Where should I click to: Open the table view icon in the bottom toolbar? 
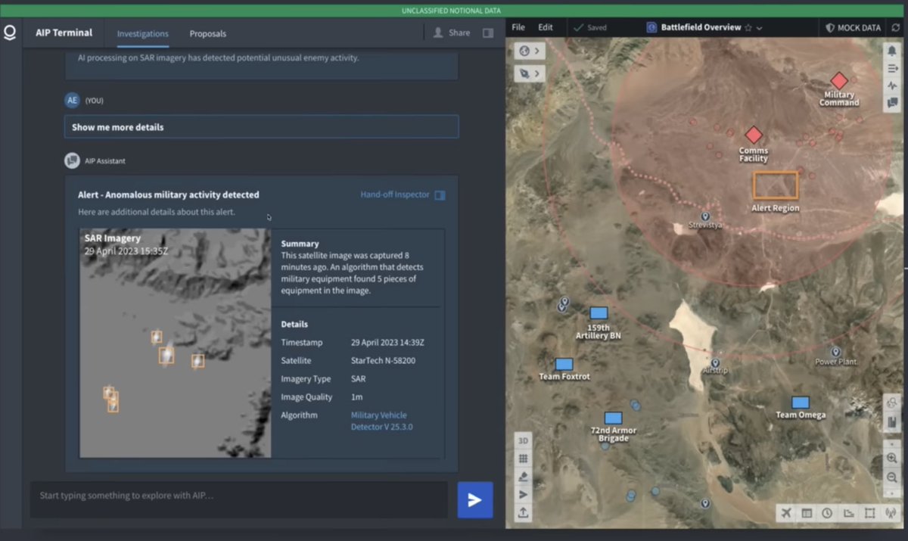pos(807,513)
